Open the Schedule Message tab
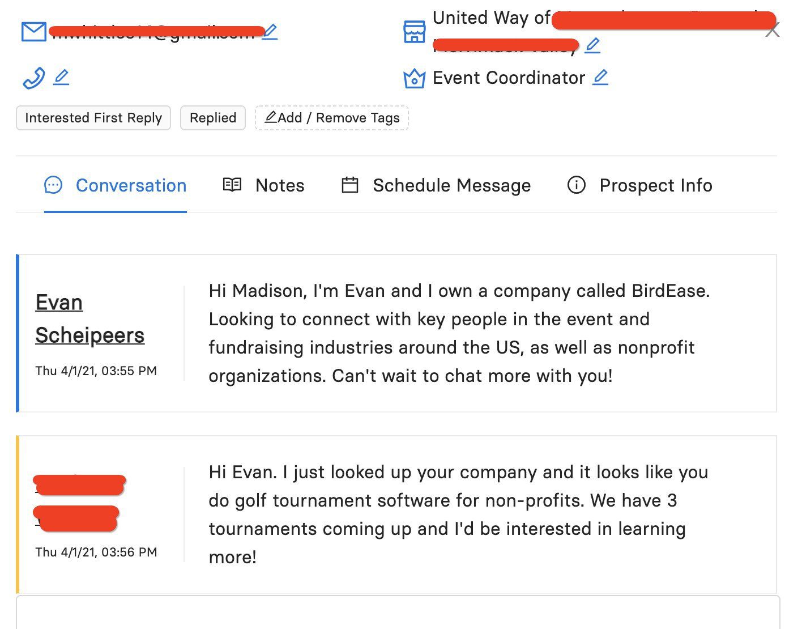Screen dimensions: 785x629 (436, 185)
